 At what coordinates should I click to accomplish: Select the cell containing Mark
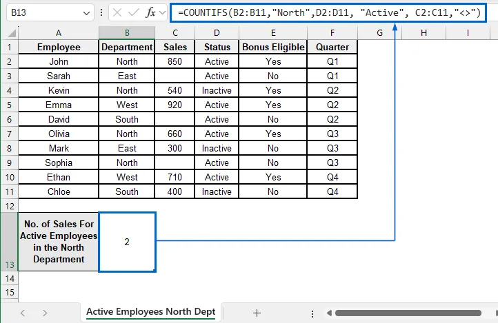[x=59, y=148]
